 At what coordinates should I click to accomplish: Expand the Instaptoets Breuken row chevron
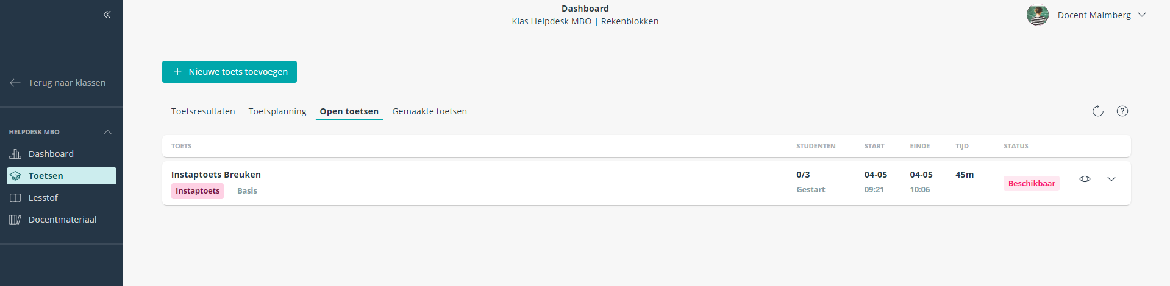[x=1111, y=179]
